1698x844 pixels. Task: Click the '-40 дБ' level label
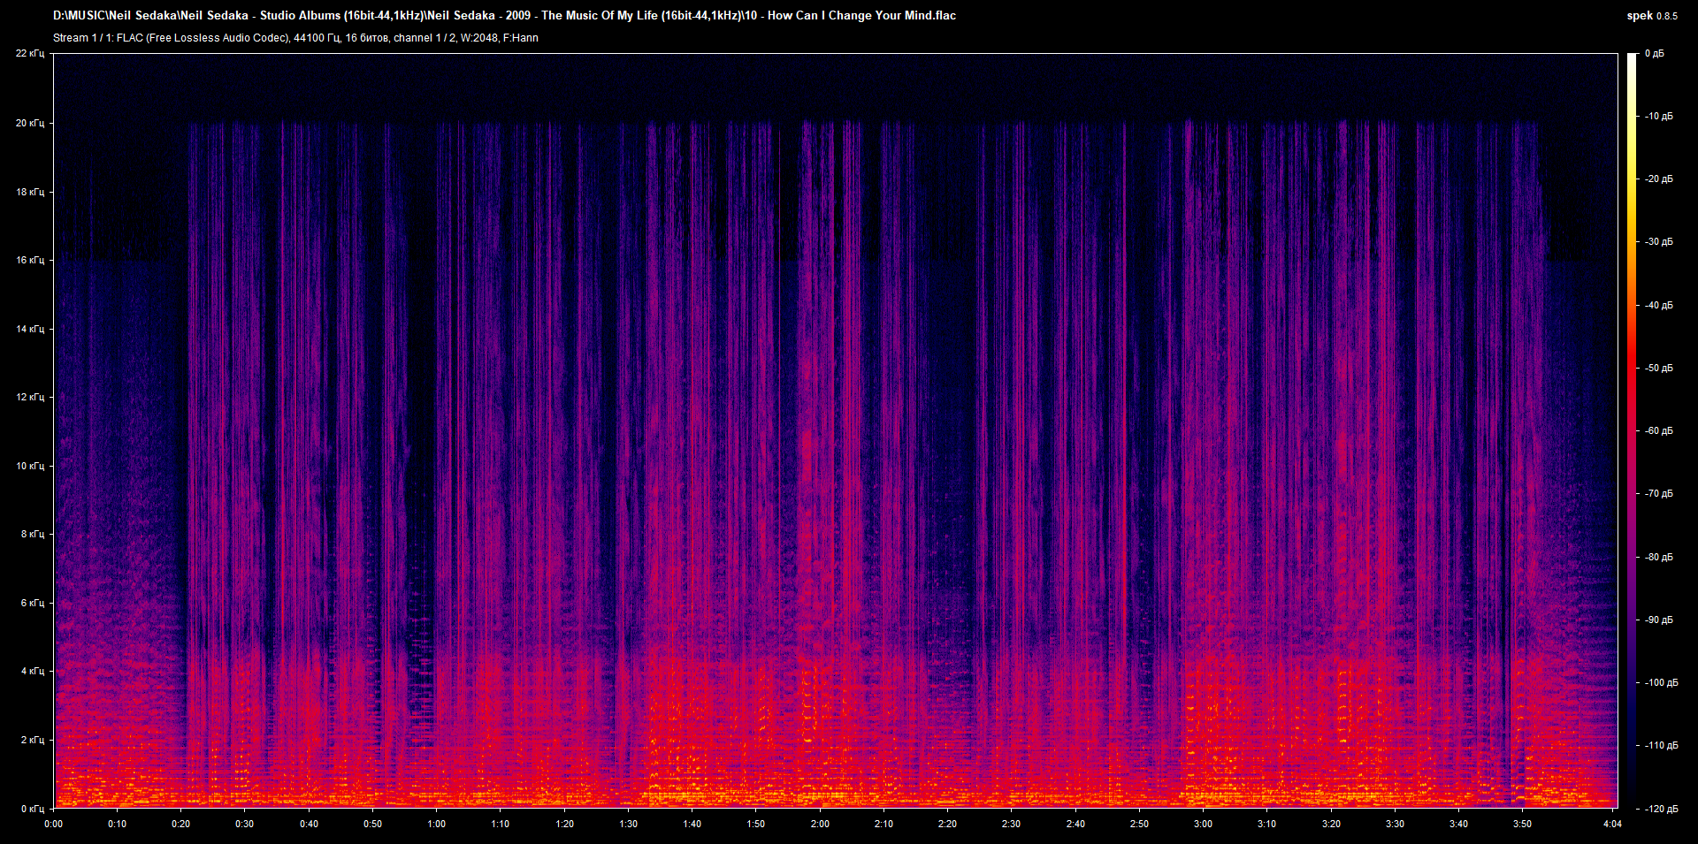click(x=1659, y=306)
